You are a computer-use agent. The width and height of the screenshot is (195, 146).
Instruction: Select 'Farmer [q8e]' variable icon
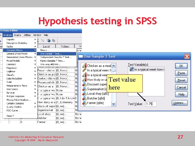(x=84, y=103)
